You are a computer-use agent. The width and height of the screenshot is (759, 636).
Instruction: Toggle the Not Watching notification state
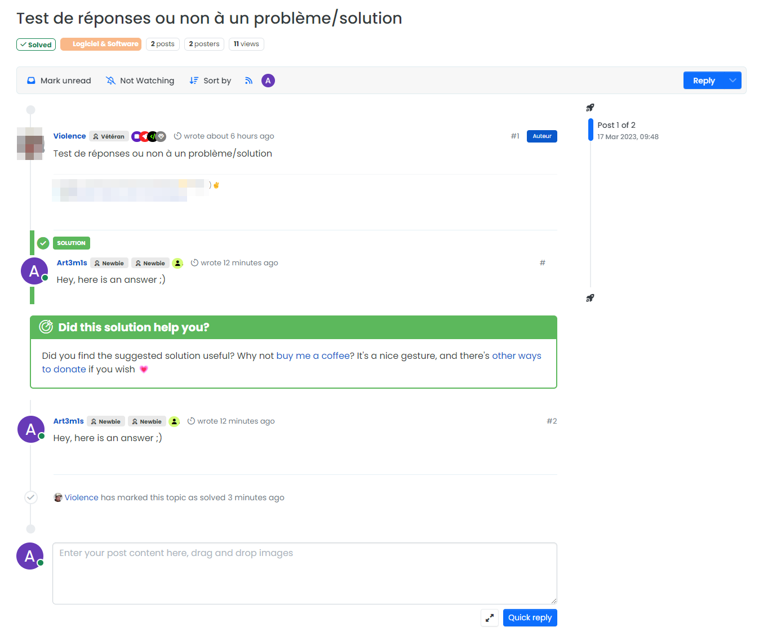point(140,81)
